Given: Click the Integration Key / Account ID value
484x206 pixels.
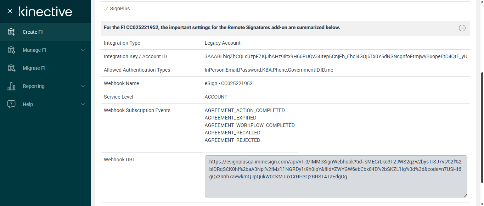Looking at the screenshot, I should coord(336,56).
